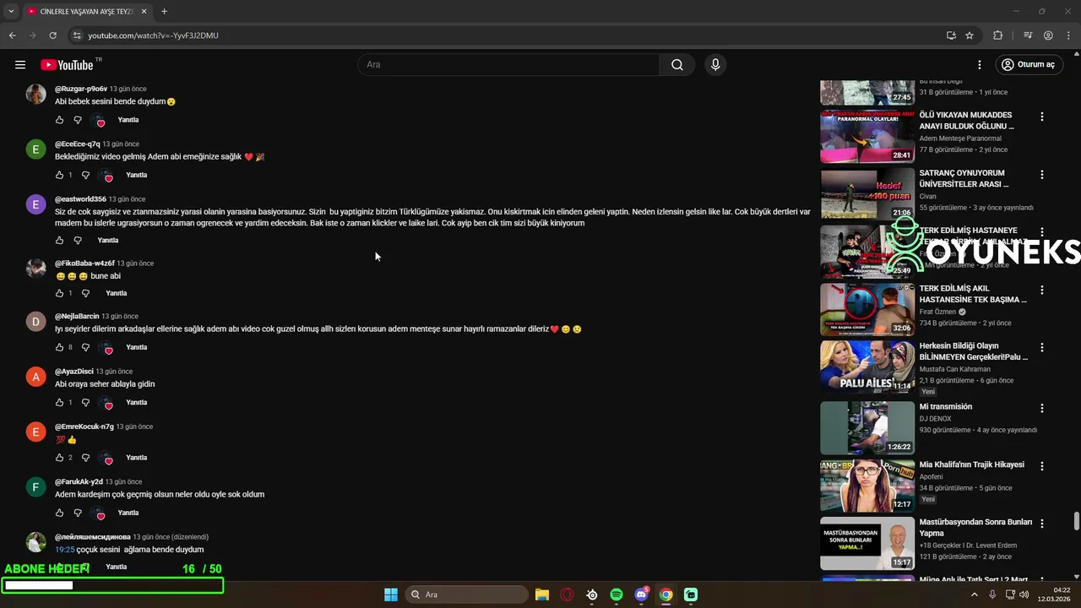Open Chrome profile icon

pos(1048,35)
